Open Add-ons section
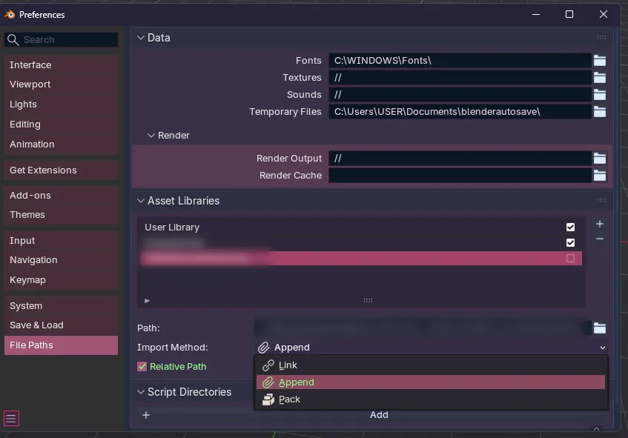Image resolution: width=628 pixels, height=438 pixels. [61, 196]
